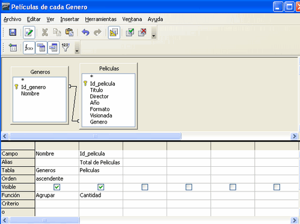Select Id_pelicula field in Peliculas table
The width and height of the screenshot is (300, 224).
(x=102, y=84)
